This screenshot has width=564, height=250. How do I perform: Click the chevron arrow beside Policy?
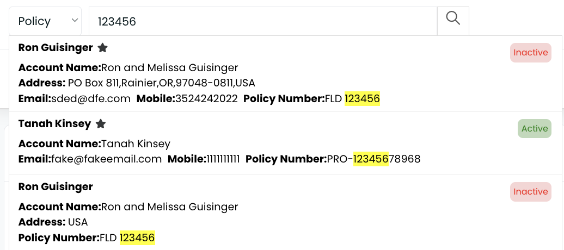[x=75, y=20]
